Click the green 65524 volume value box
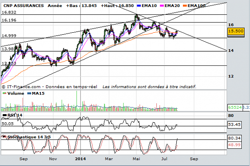 point(235,108)
